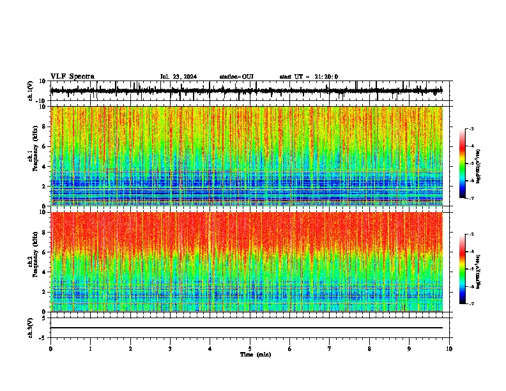Click the "VLF Spectra" title text

[72, 77]
